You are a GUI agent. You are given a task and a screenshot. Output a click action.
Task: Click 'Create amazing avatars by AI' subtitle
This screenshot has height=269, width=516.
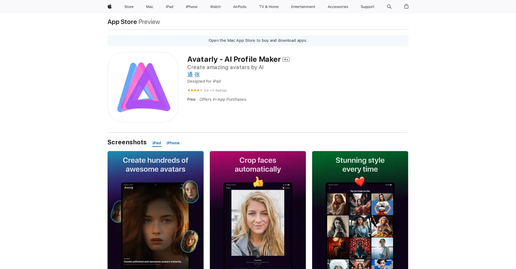(225, 67)
